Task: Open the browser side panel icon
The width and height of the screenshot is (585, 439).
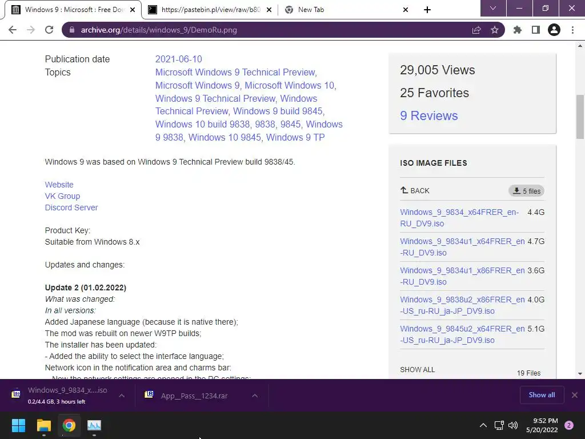Action: click(536, 30)
